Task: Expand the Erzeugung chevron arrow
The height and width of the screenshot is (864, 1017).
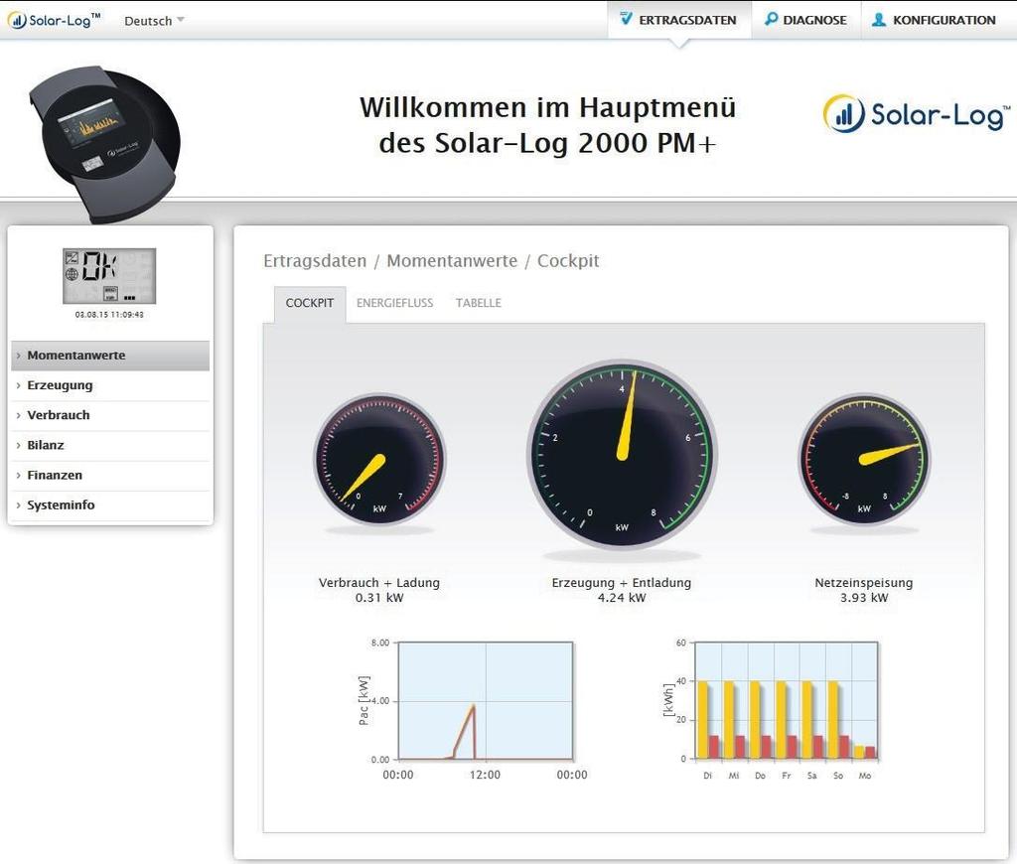Action: (x=18, y=385)
